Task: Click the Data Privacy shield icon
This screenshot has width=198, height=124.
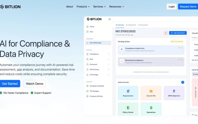Action: coord(87,69)
